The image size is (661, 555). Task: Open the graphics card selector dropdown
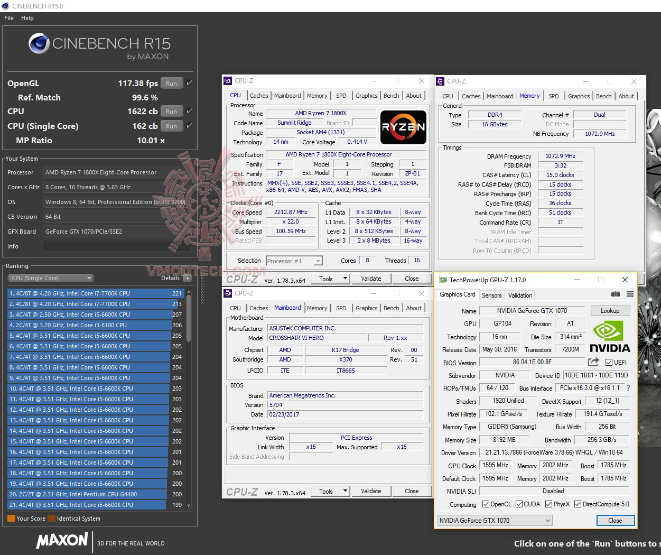point(548,520)
